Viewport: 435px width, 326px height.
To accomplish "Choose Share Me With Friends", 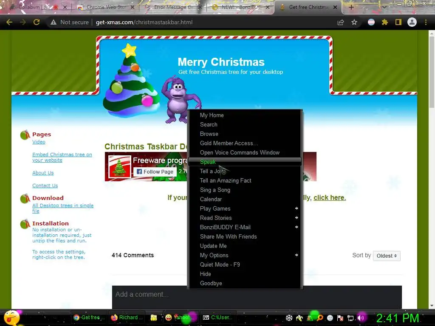I will [245, 236].
